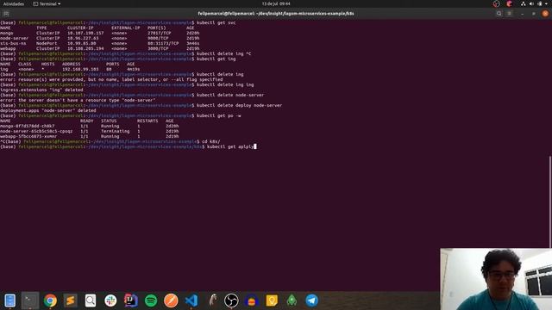Click the 'sis-bus-ns' service row
This screenshot has width=552, height=310.
100,43
